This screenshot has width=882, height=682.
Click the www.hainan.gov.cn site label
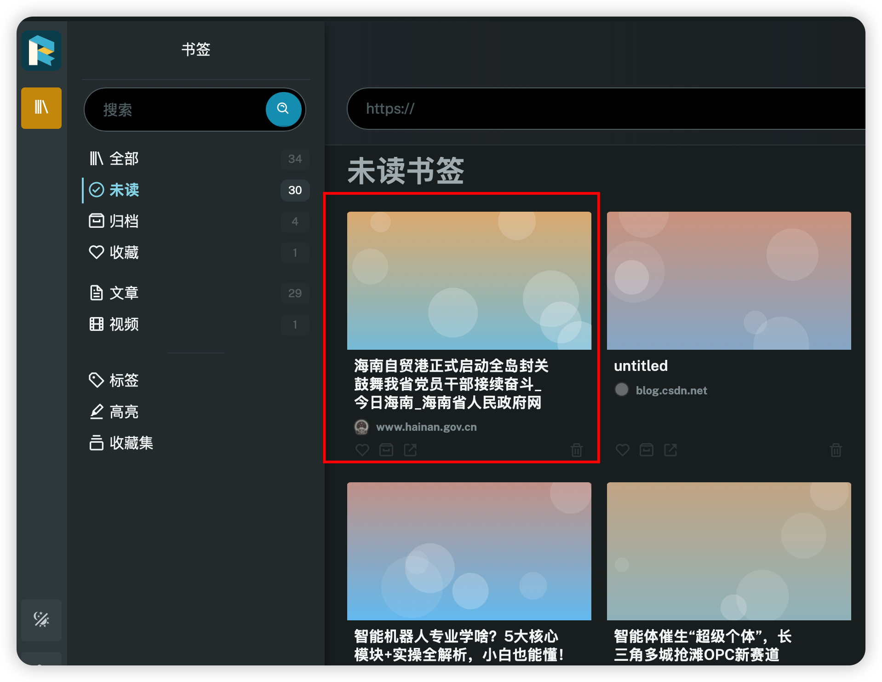click(x=426, y=427)
